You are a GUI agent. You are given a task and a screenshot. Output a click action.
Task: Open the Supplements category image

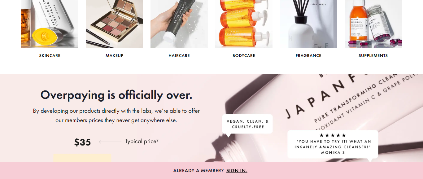tap(373, 24)
